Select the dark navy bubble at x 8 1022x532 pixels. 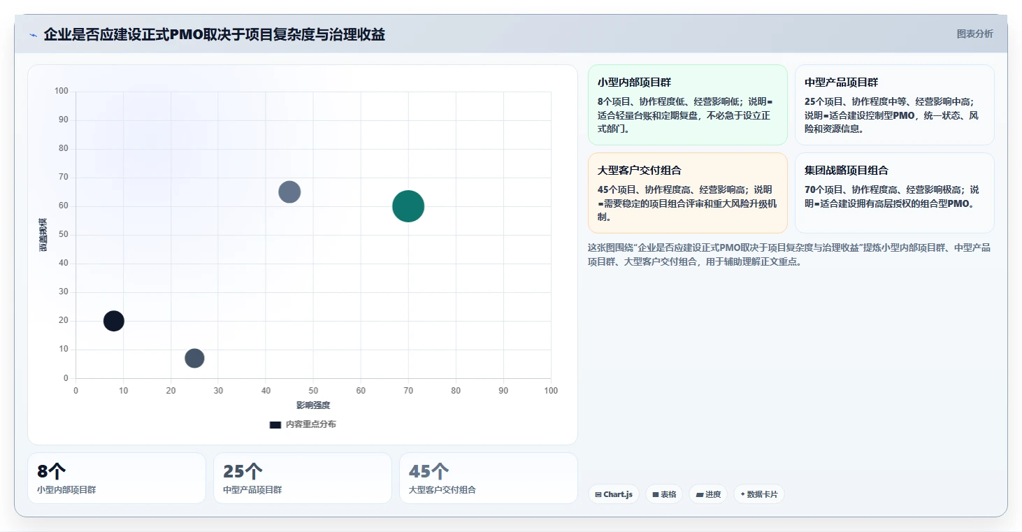coord(114,321)
